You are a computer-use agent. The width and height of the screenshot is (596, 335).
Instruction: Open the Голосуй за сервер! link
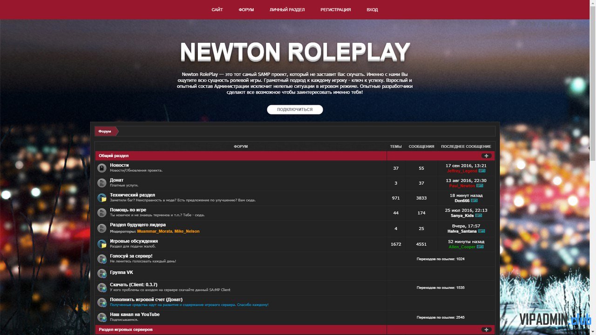(131, 256)
